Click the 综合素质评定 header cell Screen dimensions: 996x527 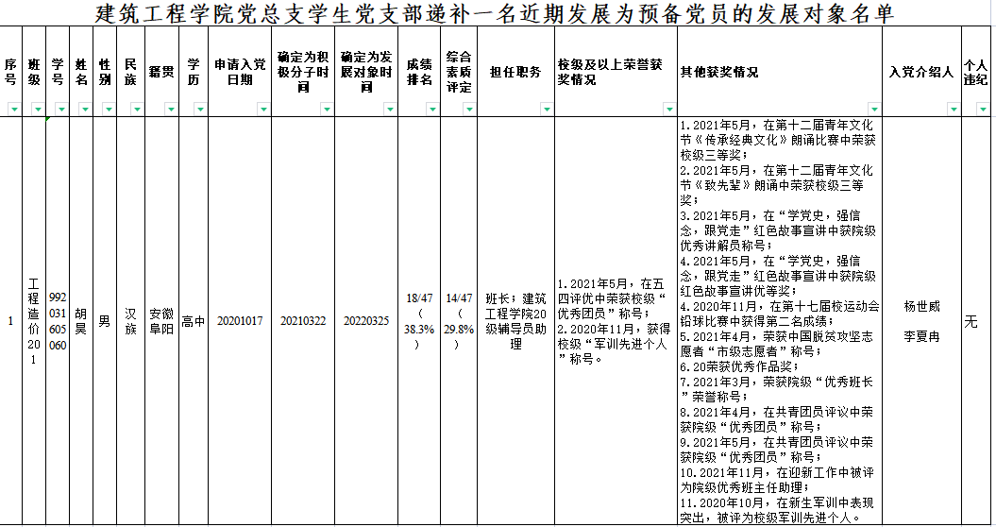click(459, 72)
